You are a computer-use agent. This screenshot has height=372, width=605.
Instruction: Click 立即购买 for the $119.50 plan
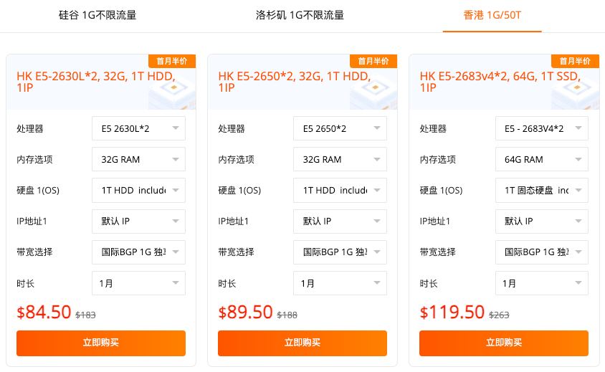(x=504, y=343)
